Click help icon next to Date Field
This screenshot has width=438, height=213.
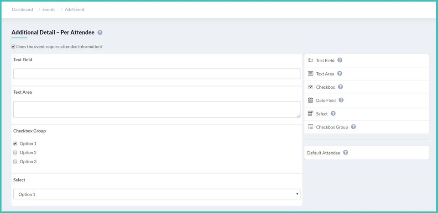pyautogui.click(x=341, y=100)
